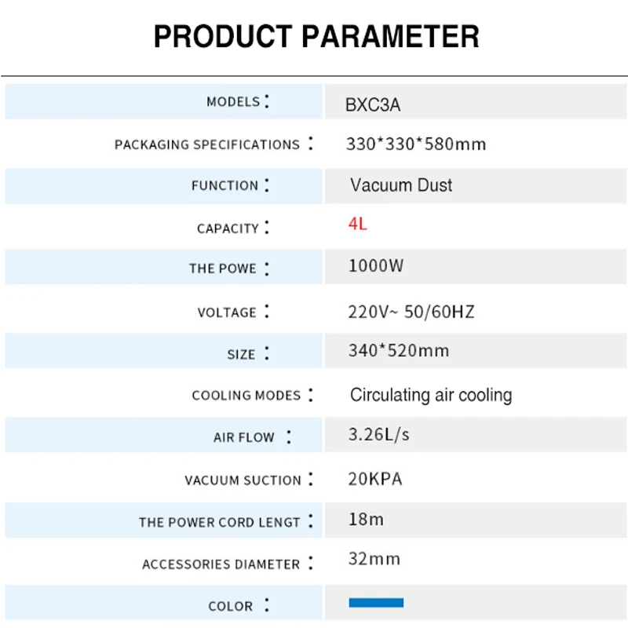Select the Vacuum Dust function value
The image size is (628, 628).
point(401,186)
